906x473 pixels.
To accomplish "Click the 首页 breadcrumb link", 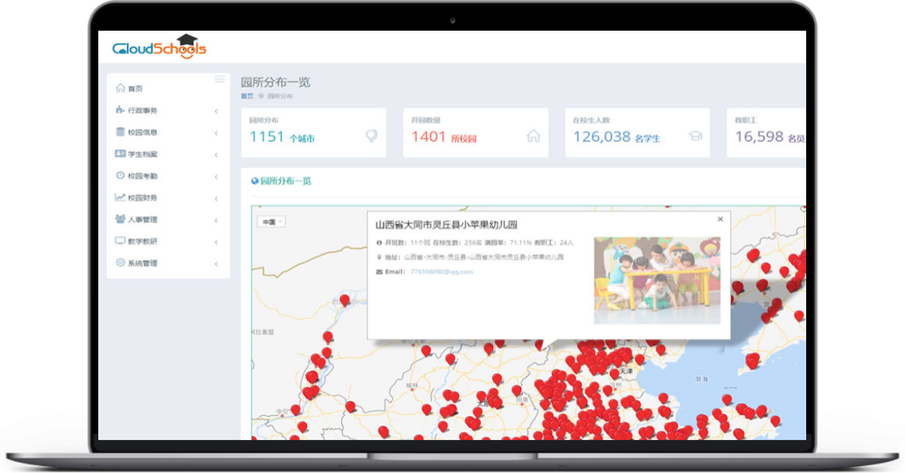I will pos(246,96).
